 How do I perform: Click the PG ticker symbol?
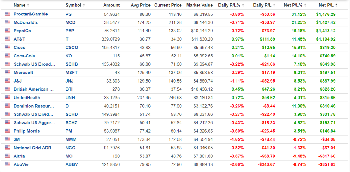click(x=69, y=14)
